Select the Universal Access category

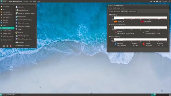click(x=7, y=36)
